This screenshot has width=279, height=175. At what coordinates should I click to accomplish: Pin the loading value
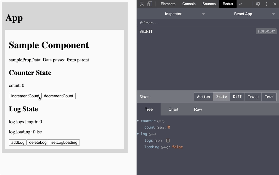coord(165,147)
